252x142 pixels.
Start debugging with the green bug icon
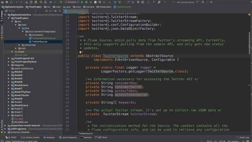(x=86, y=2)
